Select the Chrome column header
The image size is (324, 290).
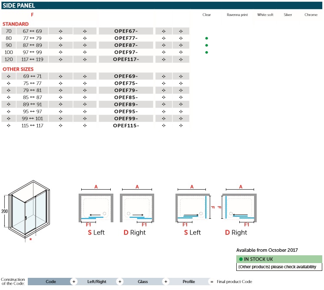point(311,15)
